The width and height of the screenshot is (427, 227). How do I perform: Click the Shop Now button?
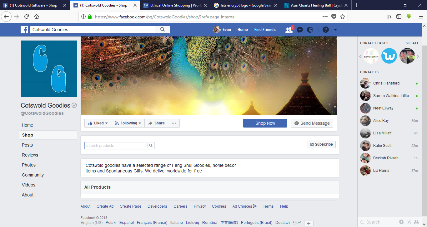[265, 123]
